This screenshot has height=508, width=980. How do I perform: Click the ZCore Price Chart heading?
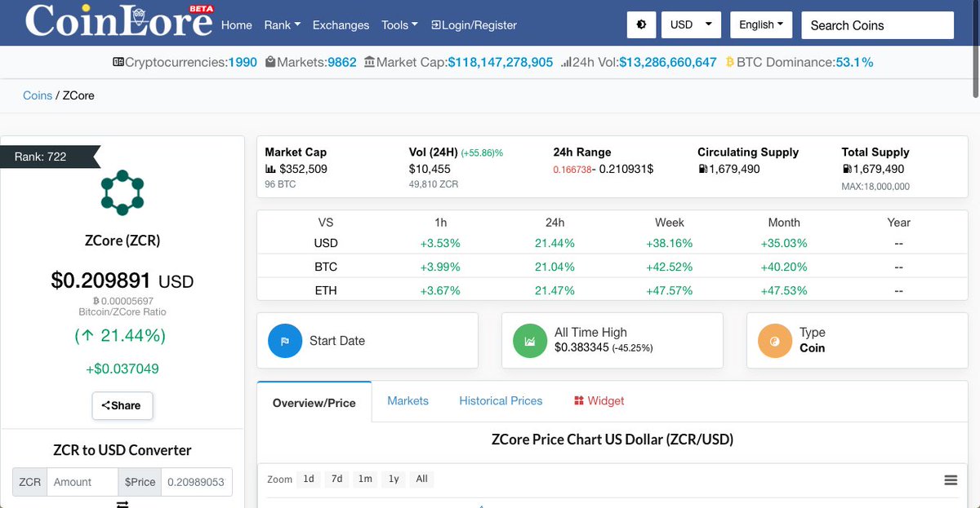[612, 440]
